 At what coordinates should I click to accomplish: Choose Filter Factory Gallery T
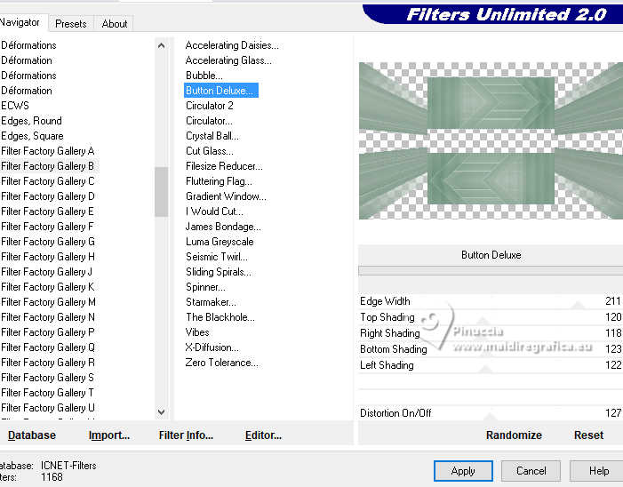[47, 393]
